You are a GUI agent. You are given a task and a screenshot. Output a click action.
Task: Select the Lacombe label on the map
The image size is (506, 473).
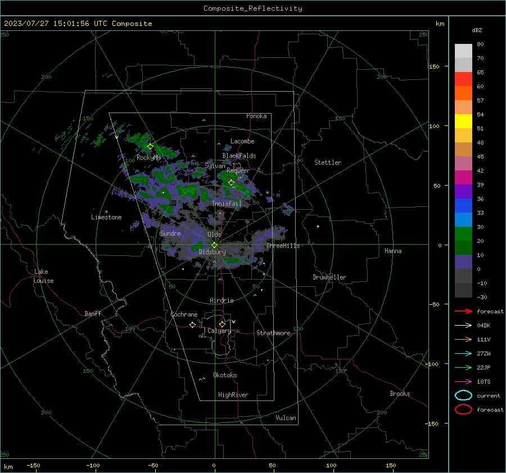(242, 141)
